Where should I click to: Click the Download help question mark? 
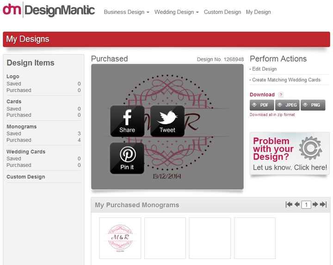281,95
